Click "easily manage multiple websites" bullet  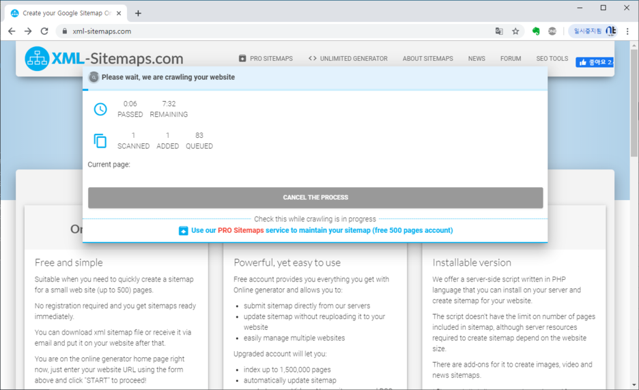[294, 338]
